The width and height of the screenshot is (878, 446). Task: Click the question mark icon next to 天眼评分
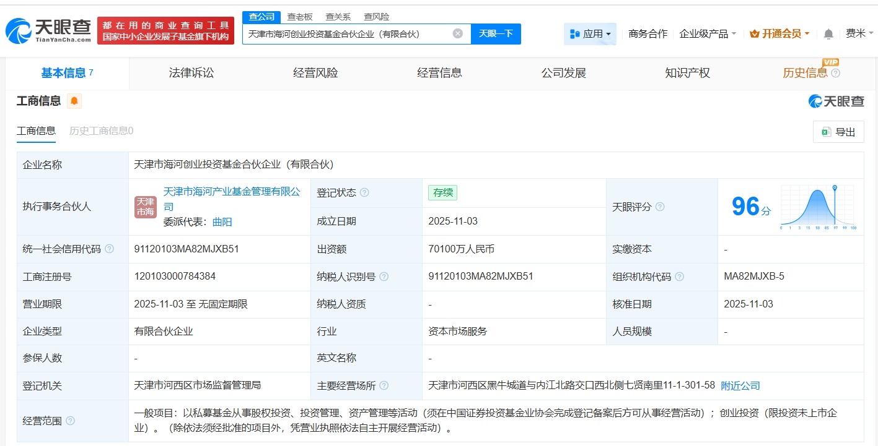tap(660, 207)
